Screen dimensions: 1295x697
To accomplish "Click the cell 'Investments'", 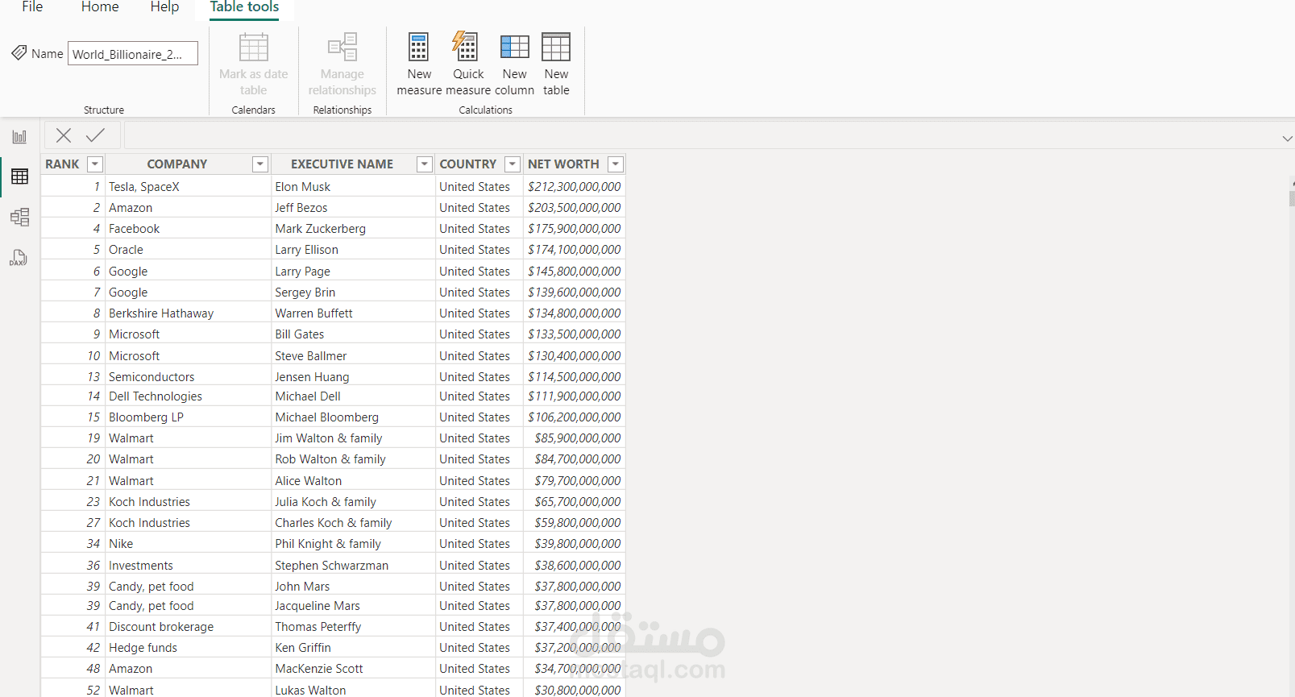I will point(188,566).
